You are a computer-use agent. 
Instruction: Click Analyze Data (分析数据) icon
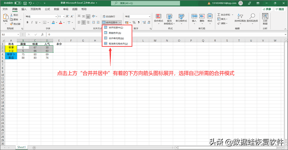tap(265, 16)
